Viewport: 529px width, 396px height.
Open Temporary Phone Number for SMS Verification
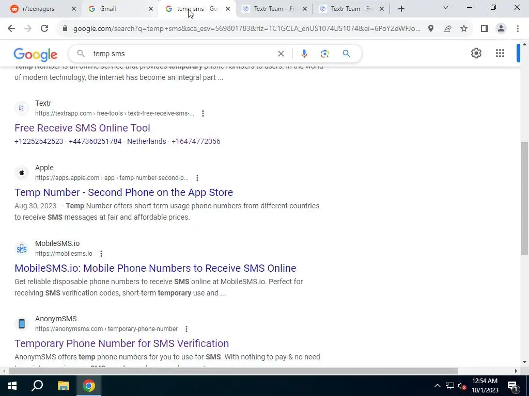click(x=121, y=343)
